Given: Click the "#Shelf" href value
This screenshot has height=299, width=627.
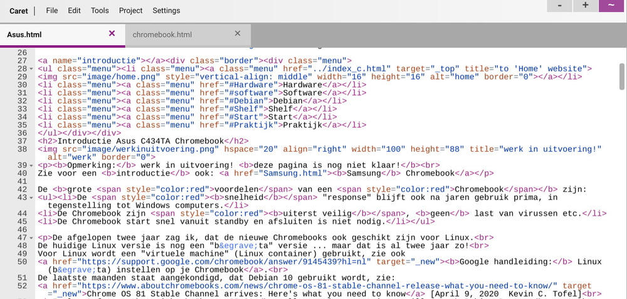Looking at the screenshot, I should [x=246, y=108].
